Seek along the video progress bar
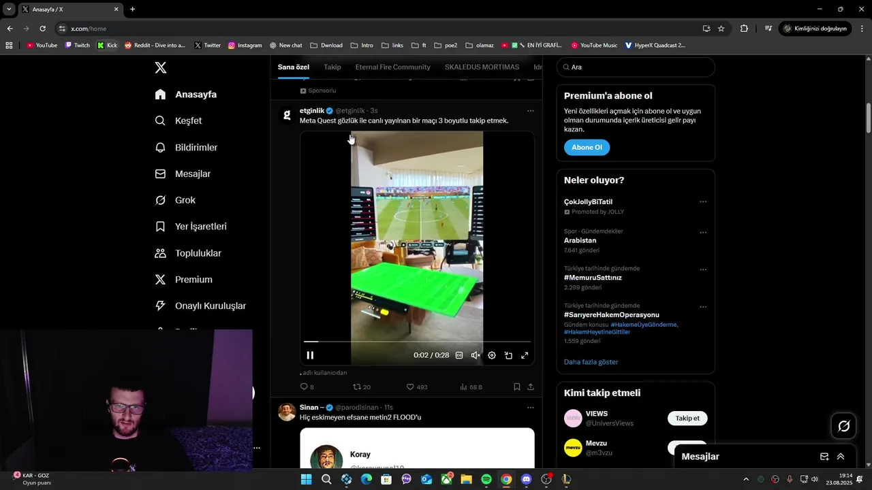Screen dimensions: 872x490 (x=417, y=342)
